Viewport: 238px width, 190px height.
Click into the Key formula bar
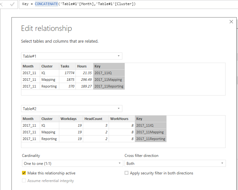(128, 4)
